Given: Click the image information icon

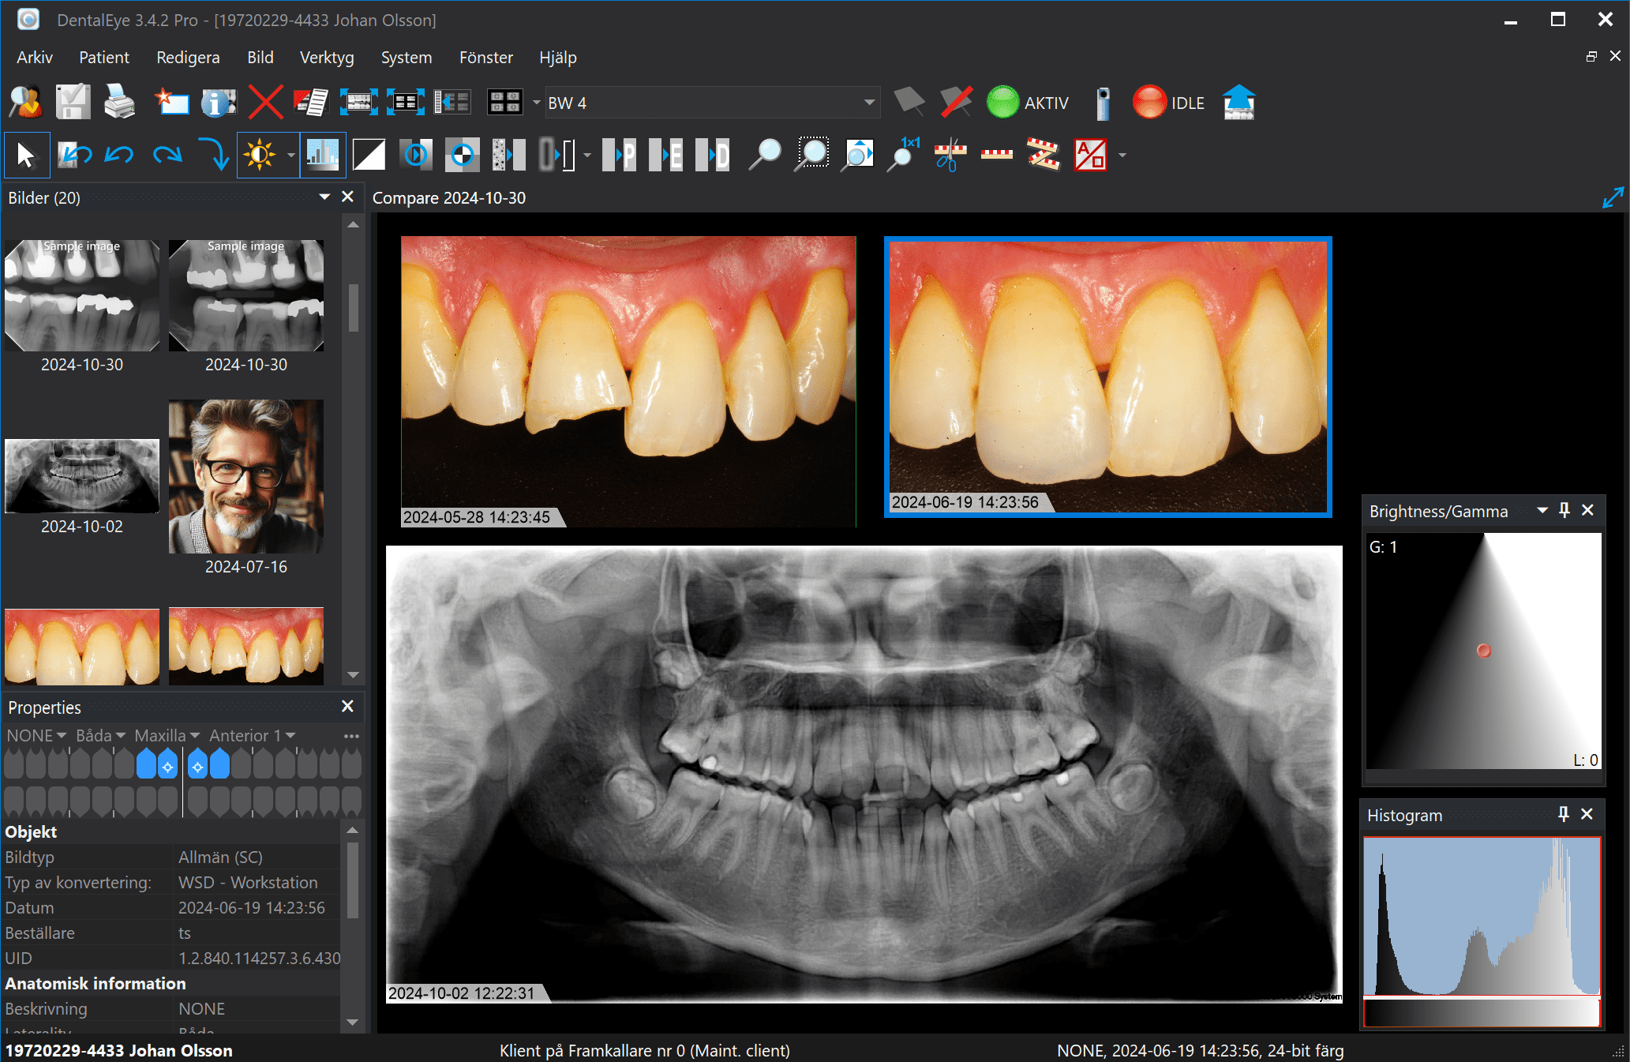Looking at the screenshot, I should 218,103.
